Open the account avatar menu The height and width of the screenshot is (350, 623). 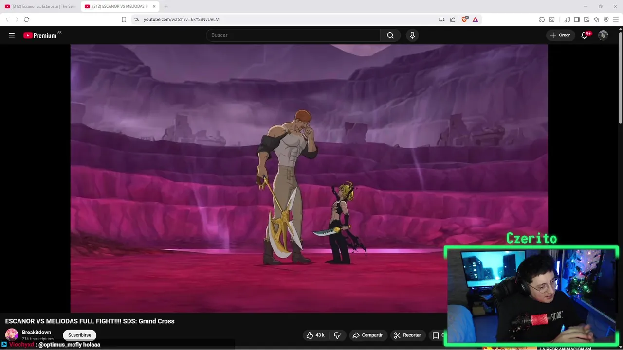point(603,35)
